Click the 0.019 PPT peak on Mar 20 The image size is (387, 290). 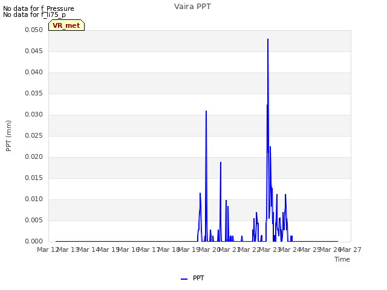(221, 163)
